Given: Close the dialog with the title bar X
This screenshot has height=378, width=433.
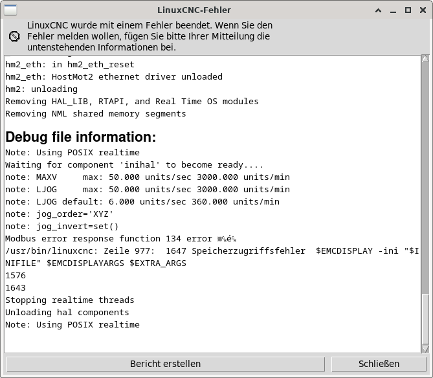Looking at the screenshot, I should pos(422,10).
